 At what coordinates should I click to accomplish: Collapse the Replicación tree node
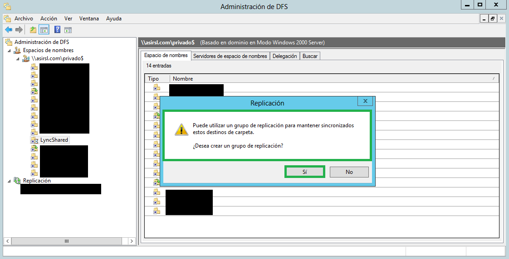coord(9,181)
